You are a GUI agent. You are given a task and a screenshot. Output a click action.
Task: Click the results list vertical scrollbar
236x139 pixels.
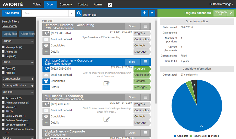tap(156, 62)
